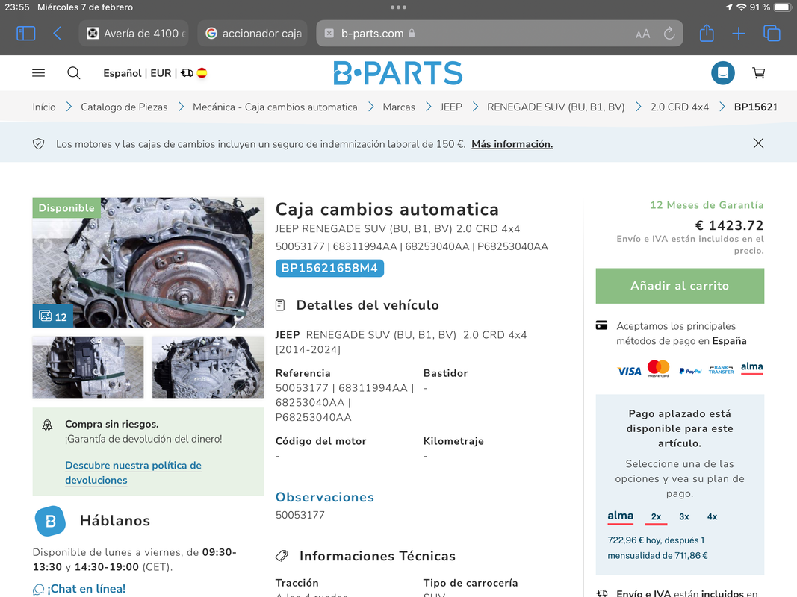Show all tabs overview icon
Viewport: 797px width, 597px height.
point(772,34)
